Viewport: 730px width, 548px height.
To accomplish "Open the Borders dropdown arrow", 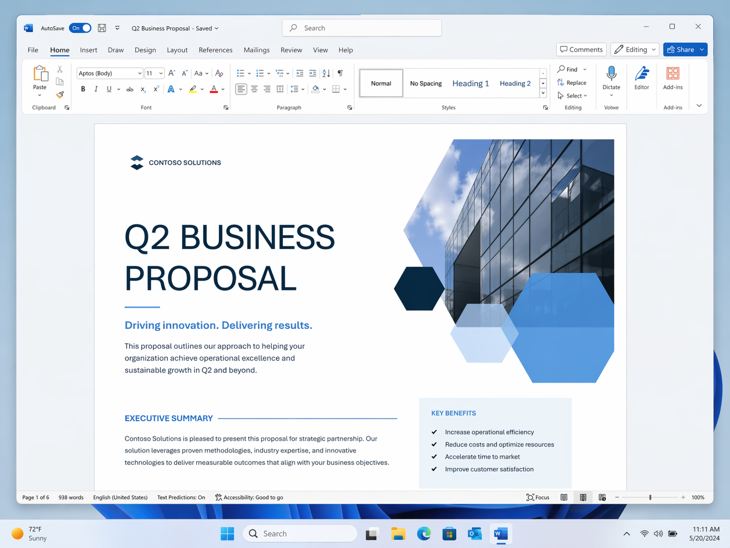I will click(x=345, y=89).
